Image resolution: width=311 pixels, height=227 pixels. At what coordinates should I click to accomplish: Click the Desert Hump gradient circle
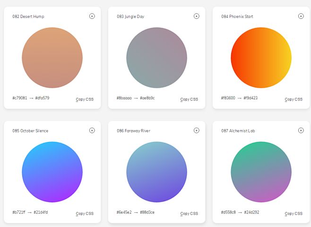pos(52,58)
